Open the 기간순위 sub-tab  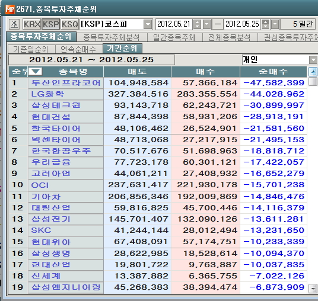(x=122, y=49)
